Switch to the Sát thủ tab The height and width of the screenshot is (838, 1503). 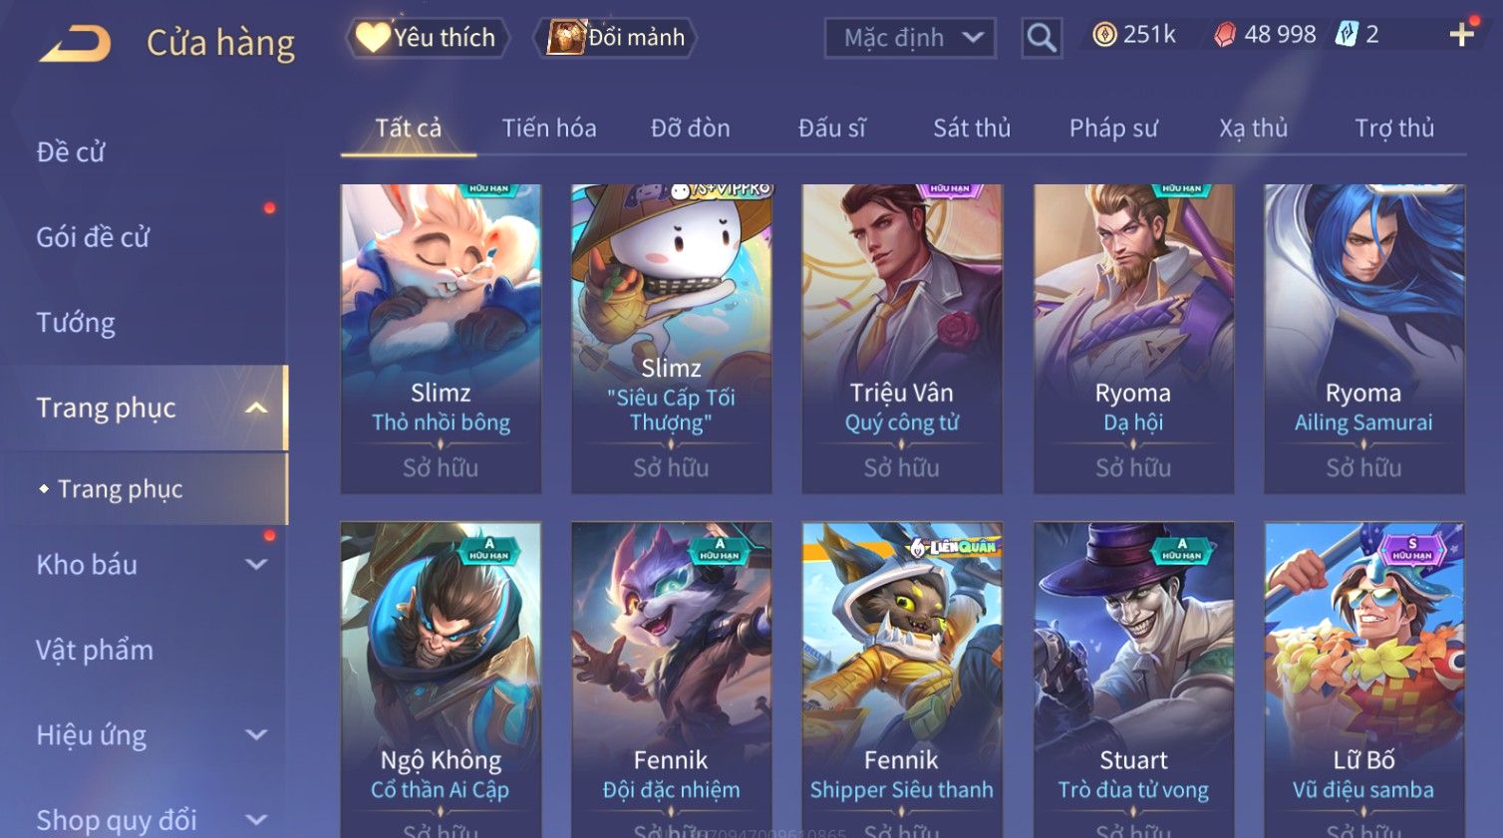click(x=972, y=129)
